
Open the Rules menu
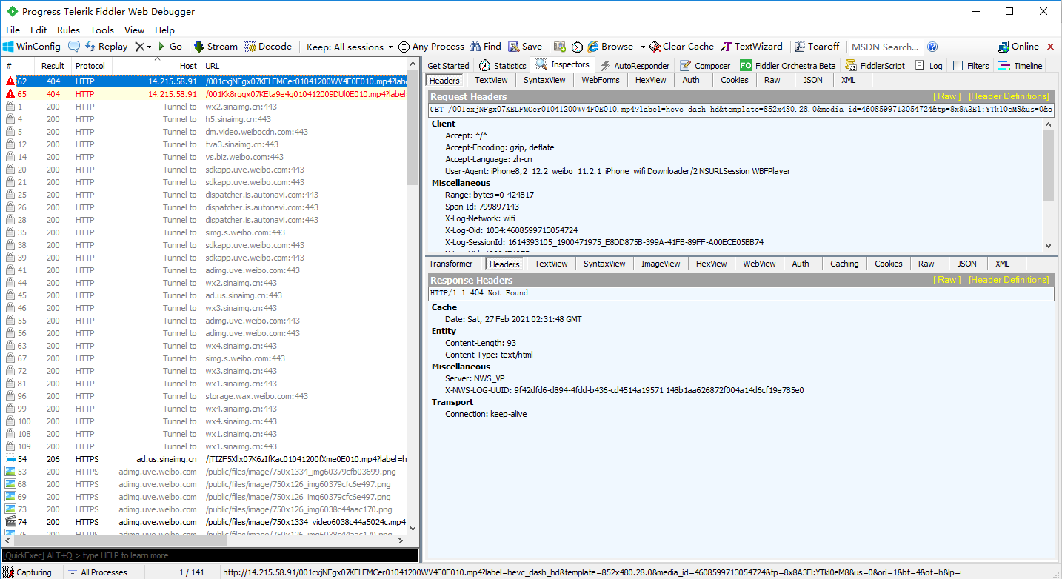[68, 30]
